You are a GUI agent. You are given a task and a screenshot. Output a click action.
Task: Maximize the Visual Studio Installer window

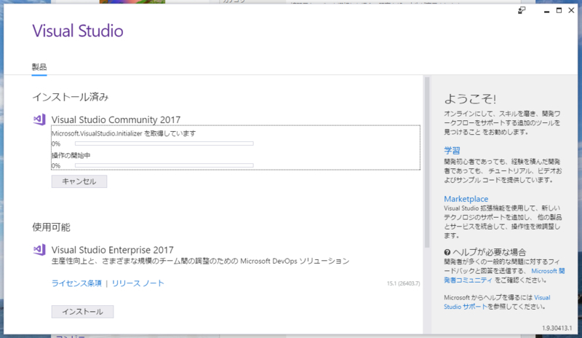click(x=559, y=10)
